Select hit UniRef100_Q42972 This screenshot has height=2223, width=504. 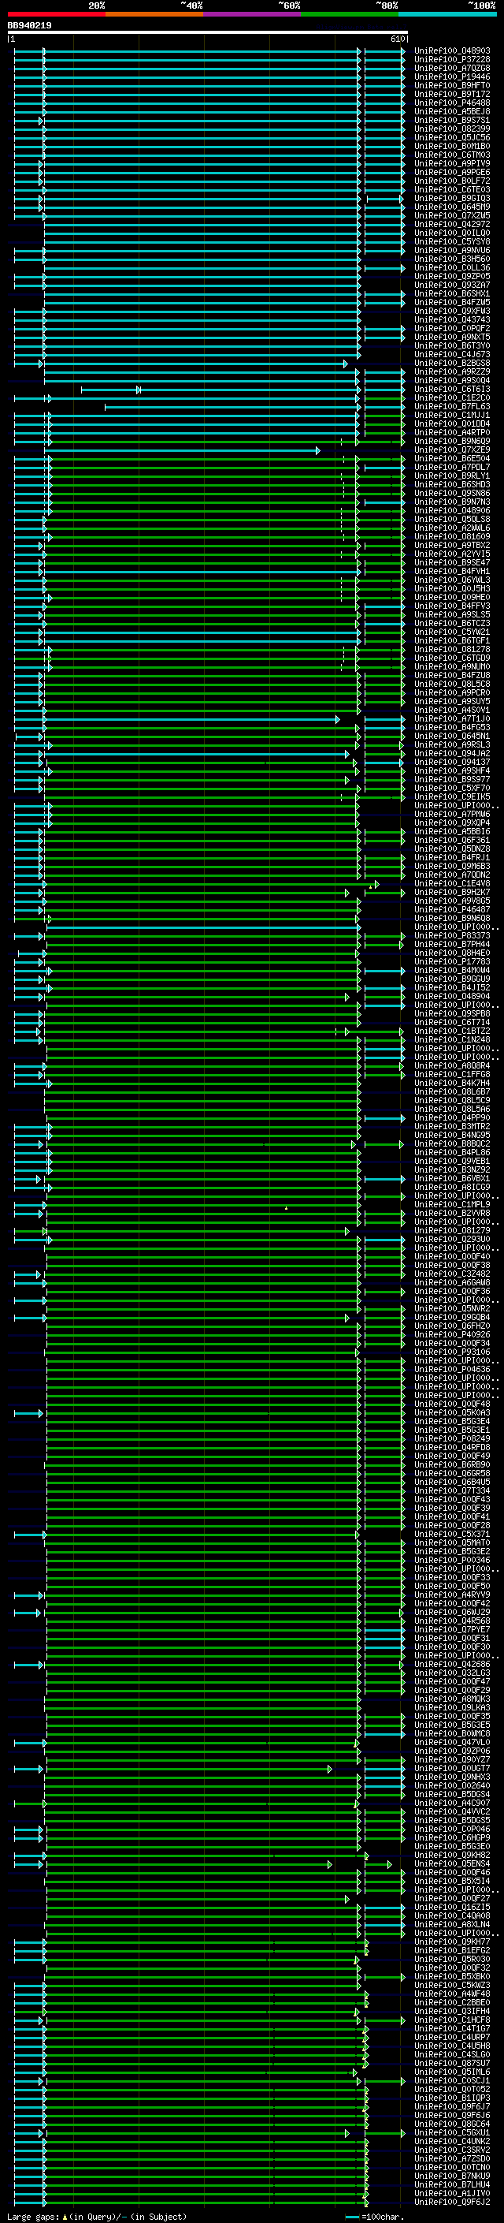[452, 225]
